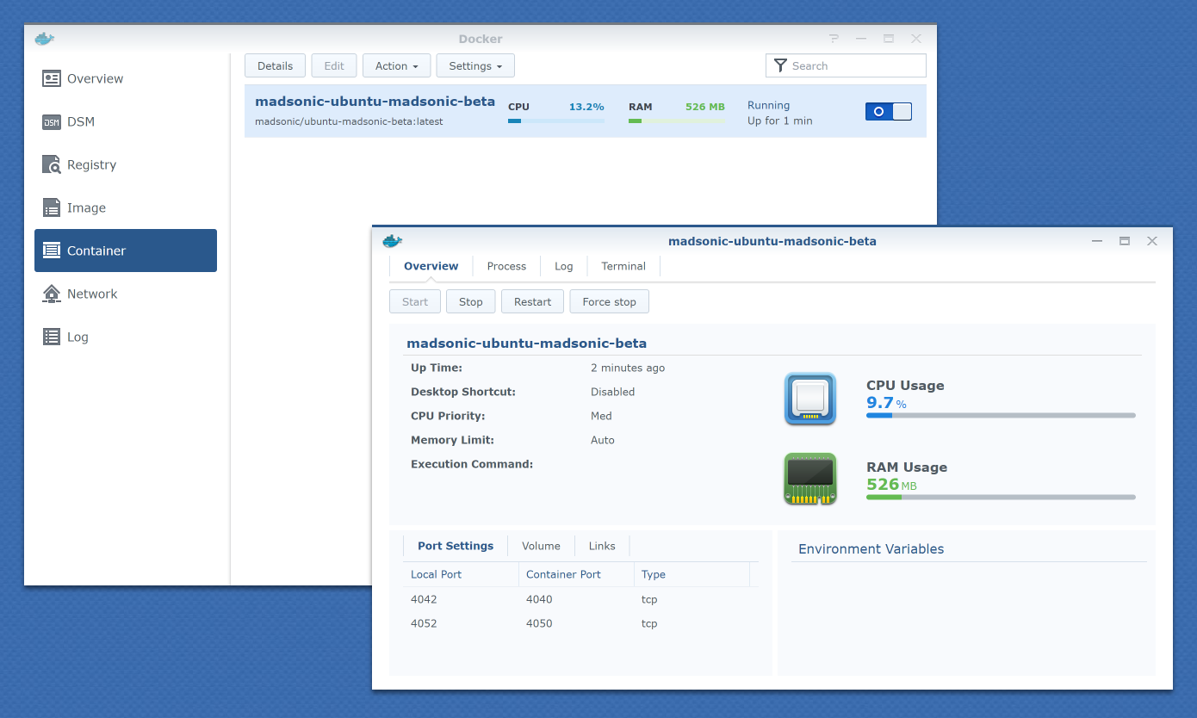Click the CPU Usage chip icon
Viewport: 1197px width, 718px height.
click(x=810, y=399)
